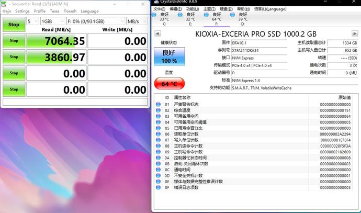
Task: Stop the test on the 3860.97 row
Action: [14, 57]
